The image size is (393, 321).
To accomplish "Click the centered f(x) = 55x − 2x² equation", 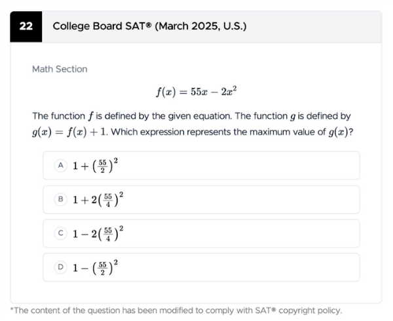I will click(196, 92).
